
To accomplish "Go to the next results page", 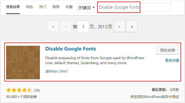I will 119,26.
